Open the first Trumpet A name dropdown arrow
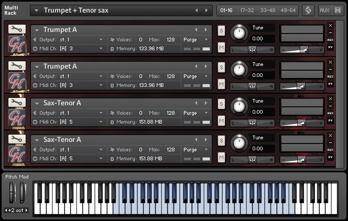The width and height of the screenshot is (348, 221). click(x=37, y=30)
